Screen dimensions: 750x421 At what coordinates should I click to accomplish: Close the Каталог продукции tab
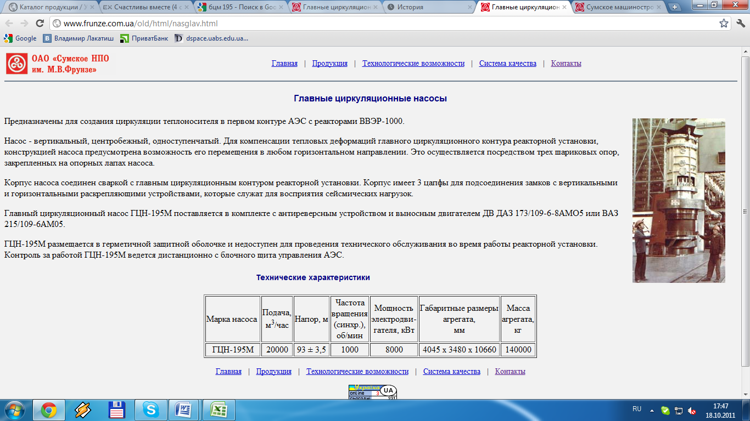click(x=92, y=8)
